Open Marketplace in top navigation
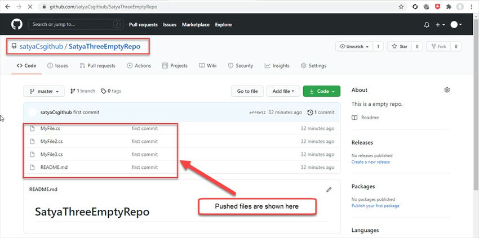 click(196, 25)
